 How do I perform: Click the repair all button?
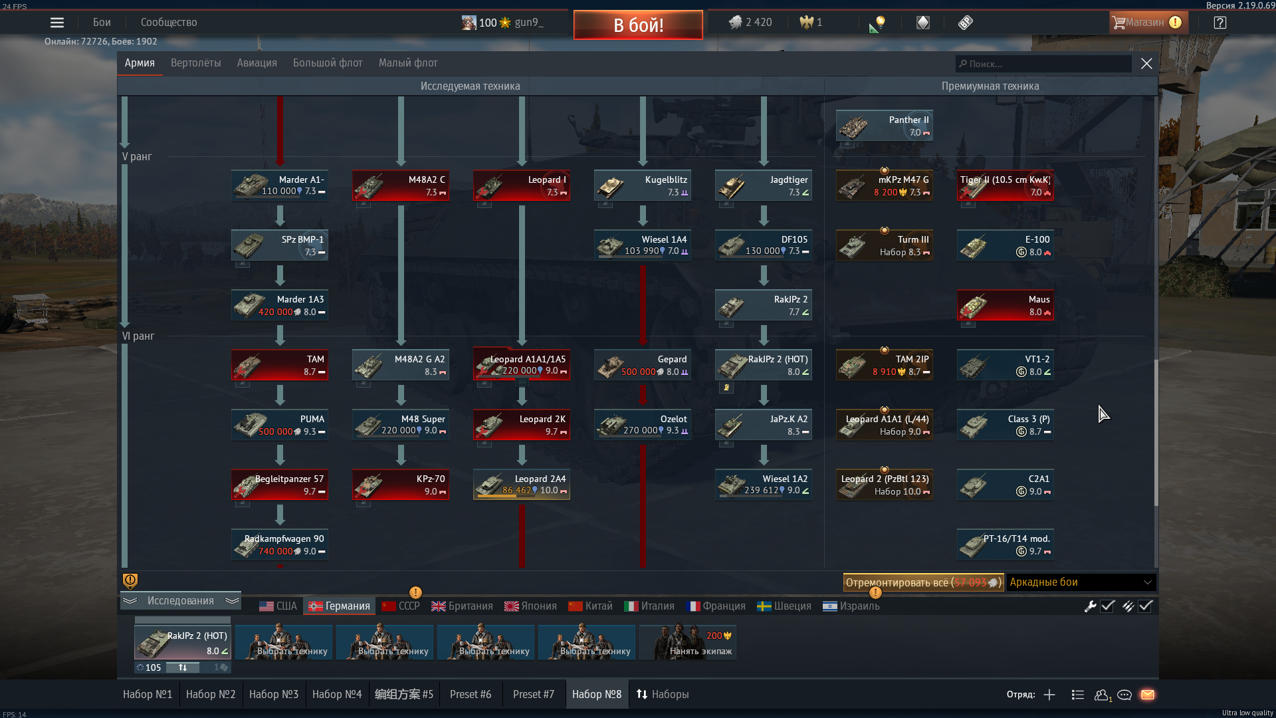pyautogui.click(x=923, y=582)
